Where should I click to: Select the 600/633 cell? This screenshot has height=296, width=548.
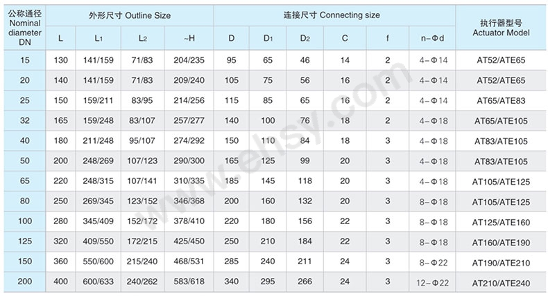tap(99, 282)
